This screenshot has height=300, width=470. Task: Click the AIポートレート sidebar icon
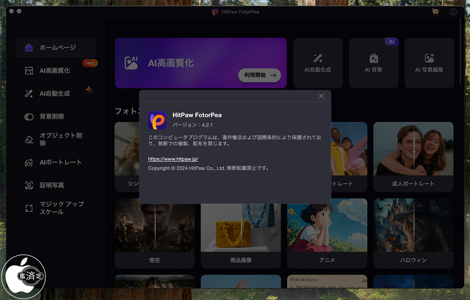29,162
